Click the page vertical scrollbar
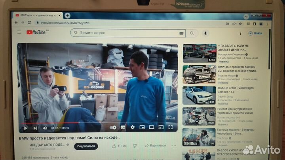285x160 pixels. 270,49
